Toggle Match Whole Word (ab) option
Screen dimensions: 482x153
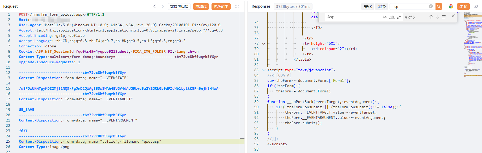pos(392,17)
